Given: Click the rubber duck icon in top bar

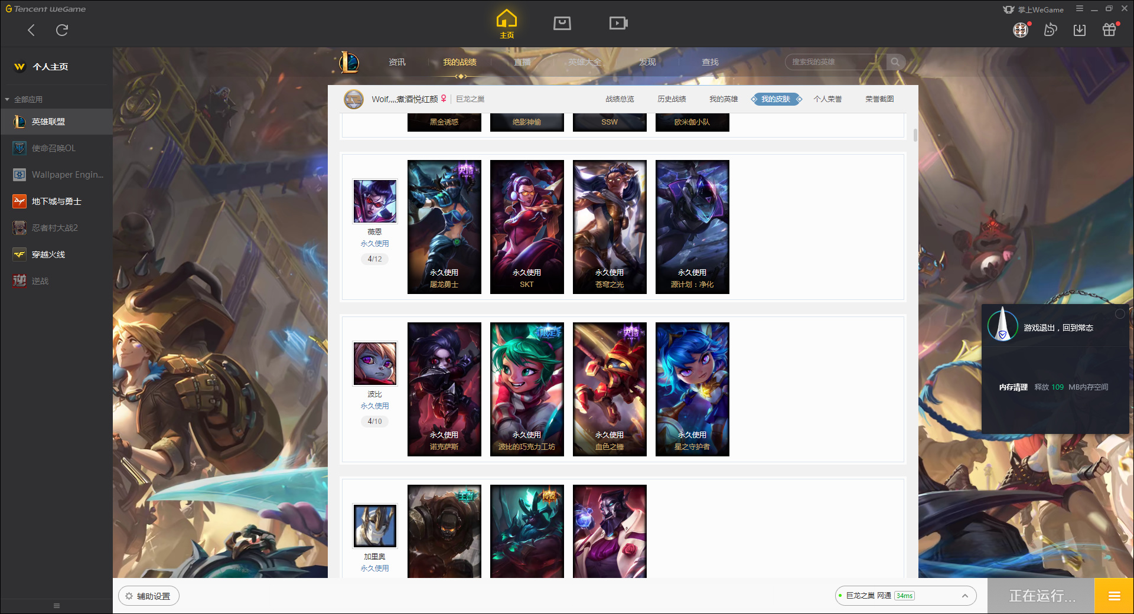Looking at the screenshot, I should pyautogui.click(x=1050, y=30).
